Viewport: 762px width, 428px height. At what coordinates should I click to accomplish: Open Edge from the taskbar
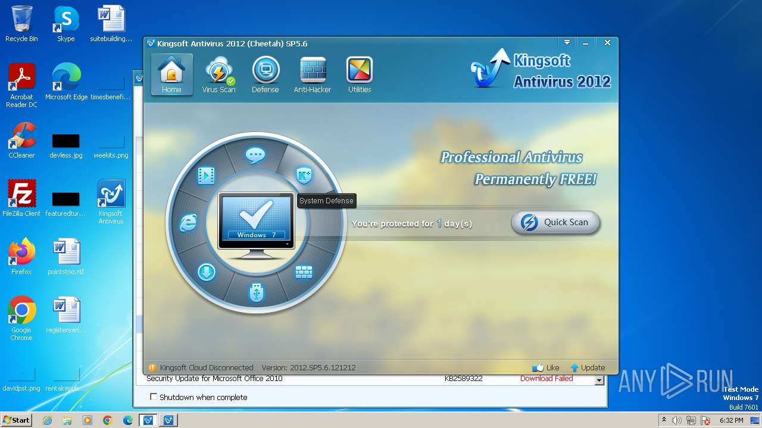(x=127, y=420)
